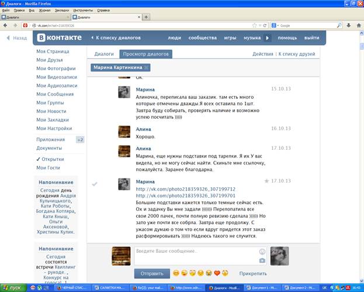Click the Назад back link
Screen dimensions: 364x292
[17, 38]
